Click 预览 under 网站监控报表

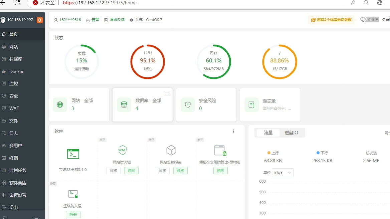(162, 171)
